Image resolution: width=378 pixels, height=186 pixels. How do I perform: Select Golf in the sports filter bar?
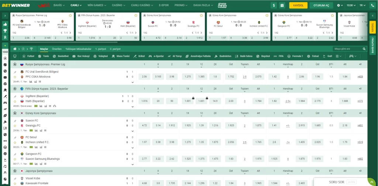(327, 56)
